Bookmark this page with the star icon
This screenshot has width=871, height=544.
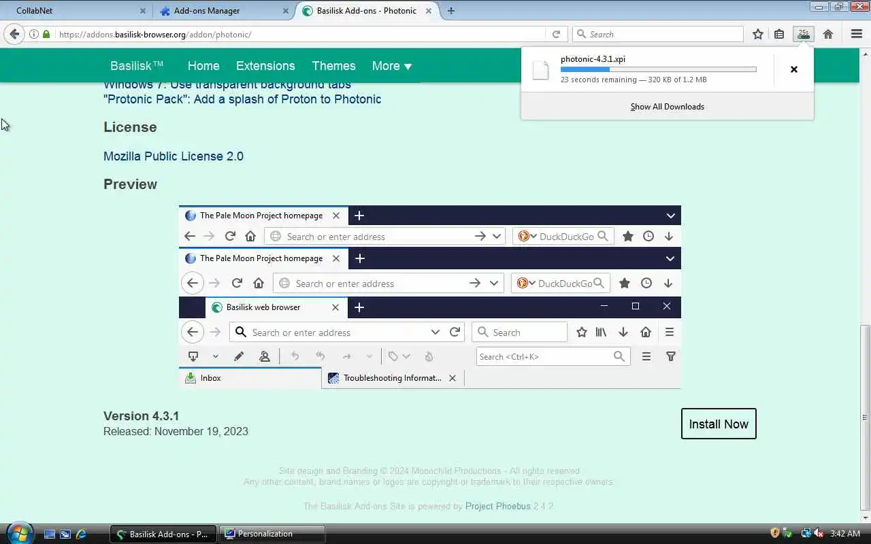[x=758, y=34]
